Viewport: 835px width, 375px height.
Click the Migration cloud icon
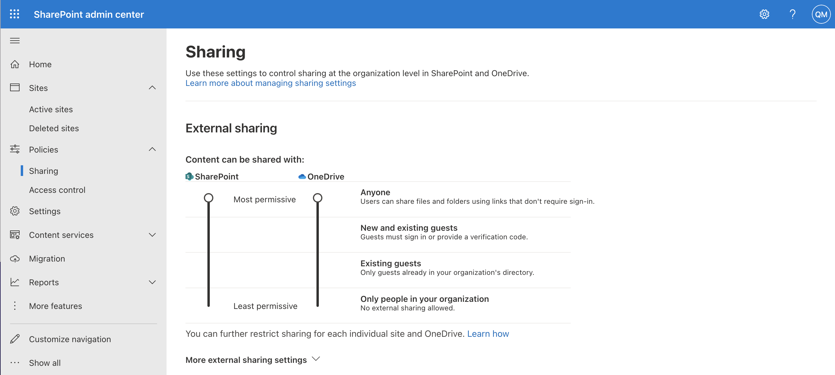[15, 259]
